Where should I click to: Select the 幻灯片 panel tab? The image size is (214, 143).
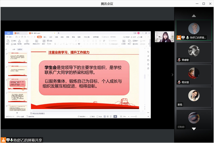20,49
